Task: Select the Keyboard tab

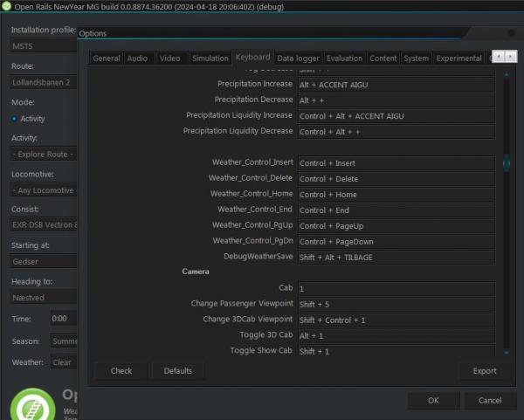Action: [252, 57]
